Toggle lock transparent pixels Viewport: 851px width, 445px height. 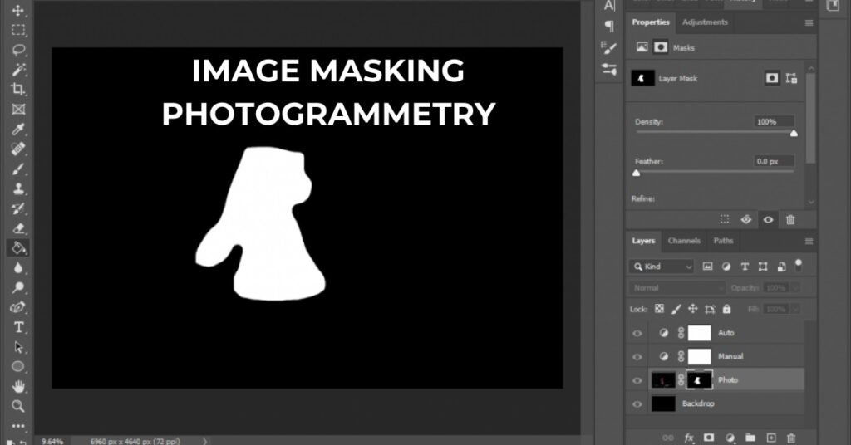659,308
